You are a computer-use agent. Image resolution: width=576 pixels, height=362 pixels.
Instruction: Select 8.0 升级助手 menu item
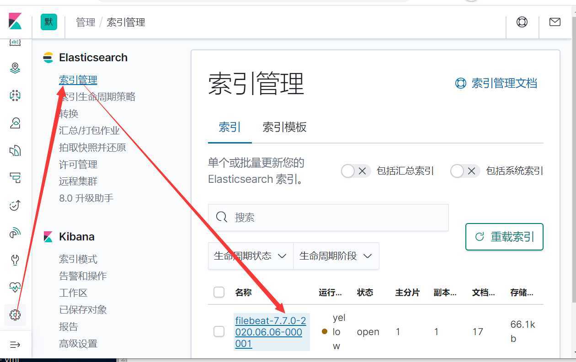[86, 198]
